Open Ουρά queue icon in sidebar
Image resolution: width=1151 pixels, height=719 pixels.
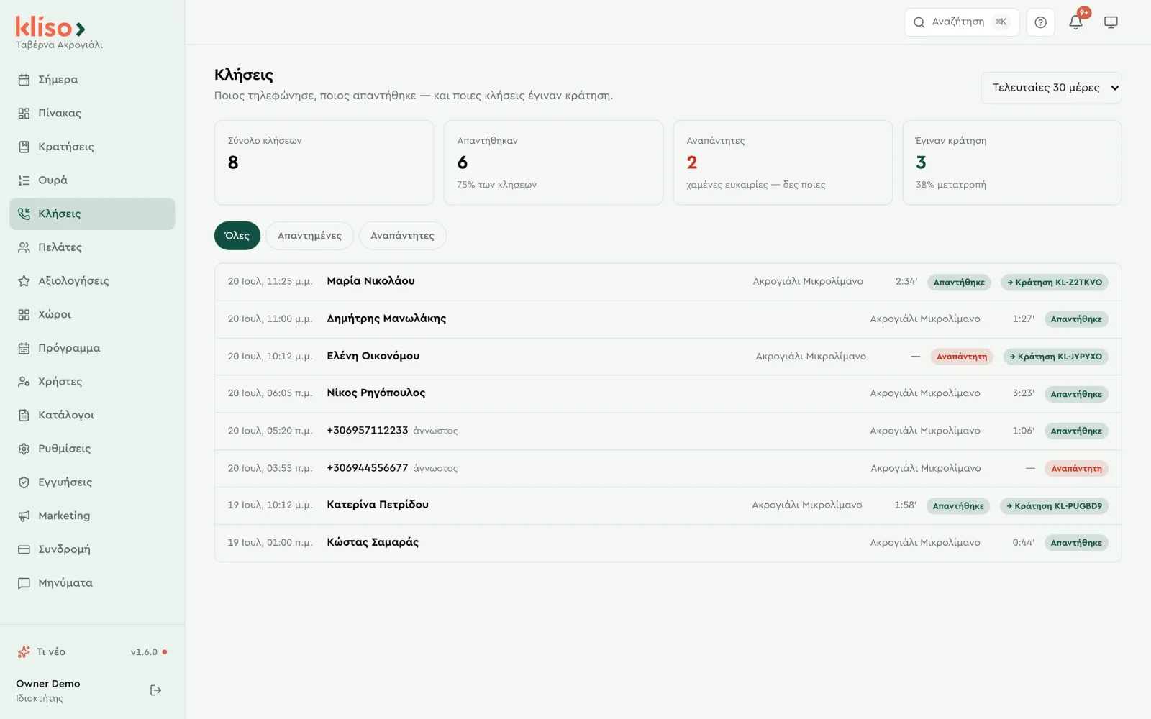tap(24, 180)
